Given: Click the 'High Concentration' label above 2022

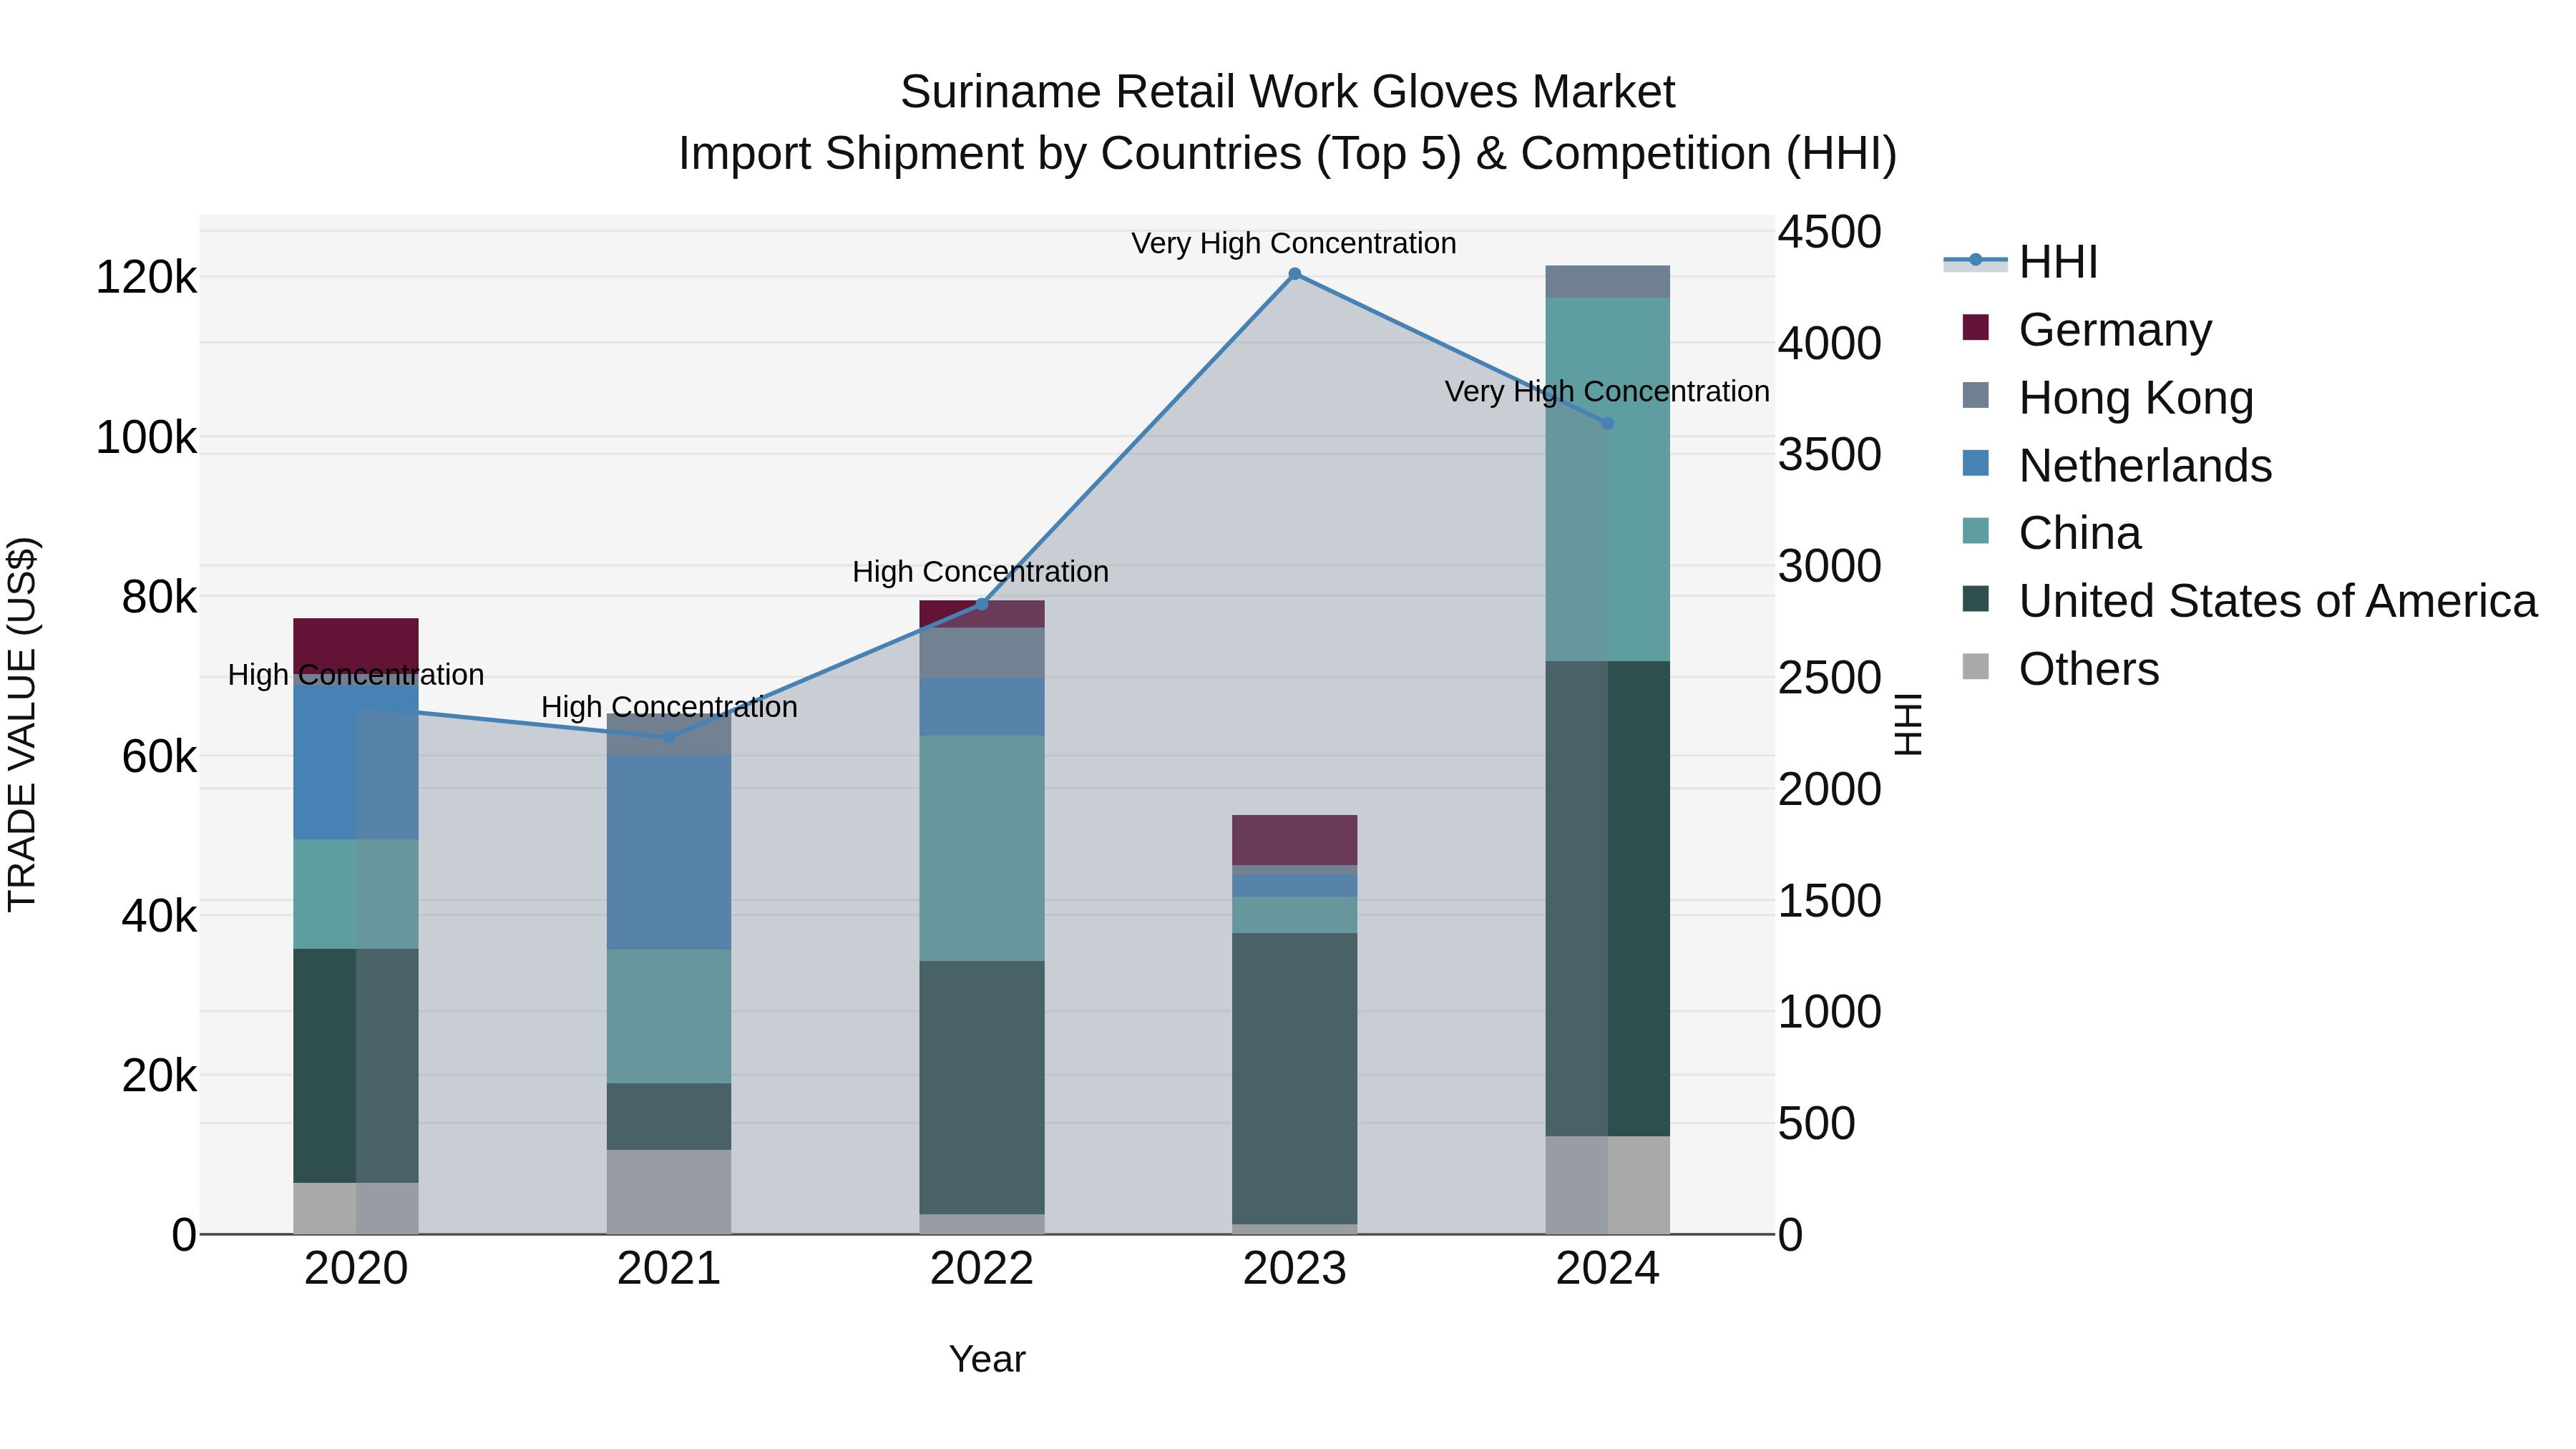Looking at the screenshot, I should click(981, 573).
